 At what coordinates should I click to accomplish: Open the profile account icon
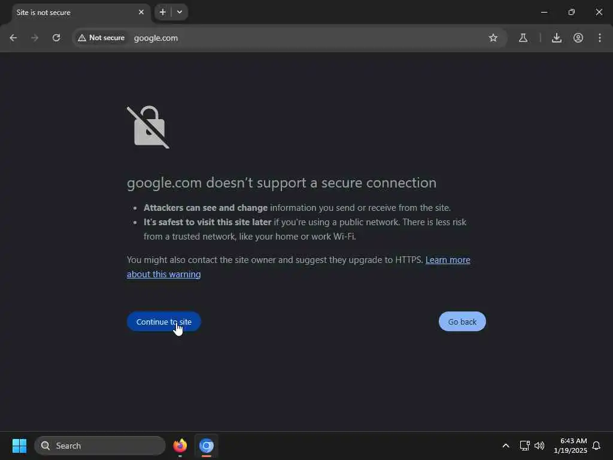(578, 38)
